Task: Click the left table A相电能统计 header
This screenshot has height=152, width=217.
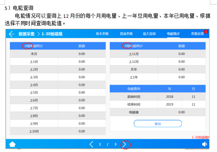Action: 34,46
